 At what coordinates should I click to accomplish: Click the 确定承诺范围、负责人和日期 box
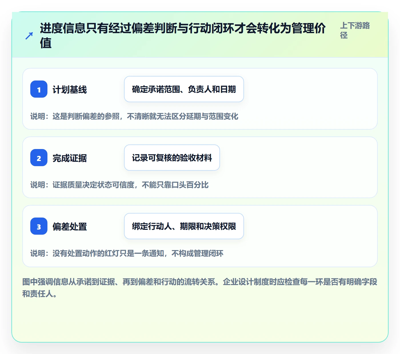[x=184, y=89]
